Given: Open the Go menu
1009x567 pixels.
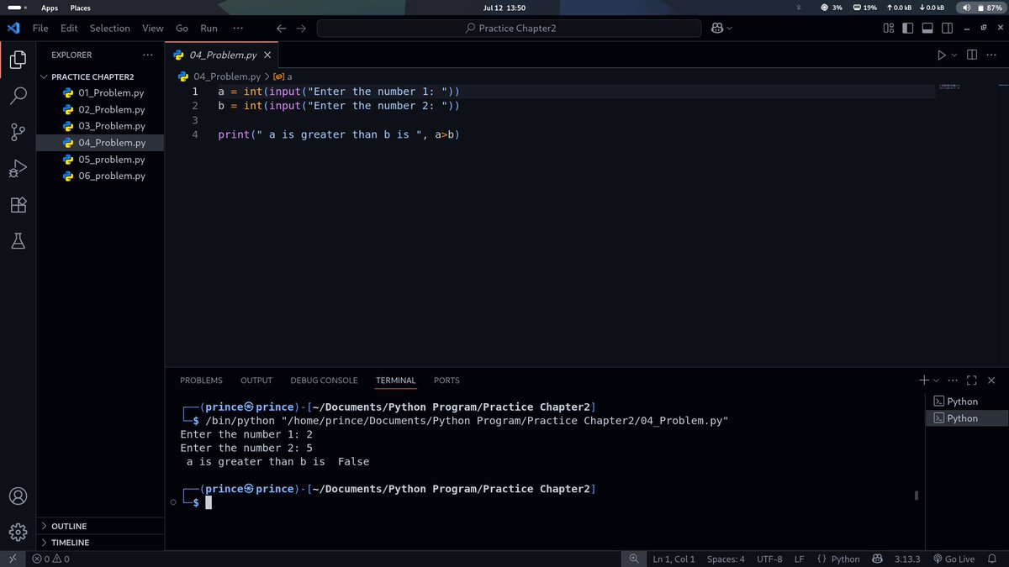Looking at the screenshot, I should (182, 28).
